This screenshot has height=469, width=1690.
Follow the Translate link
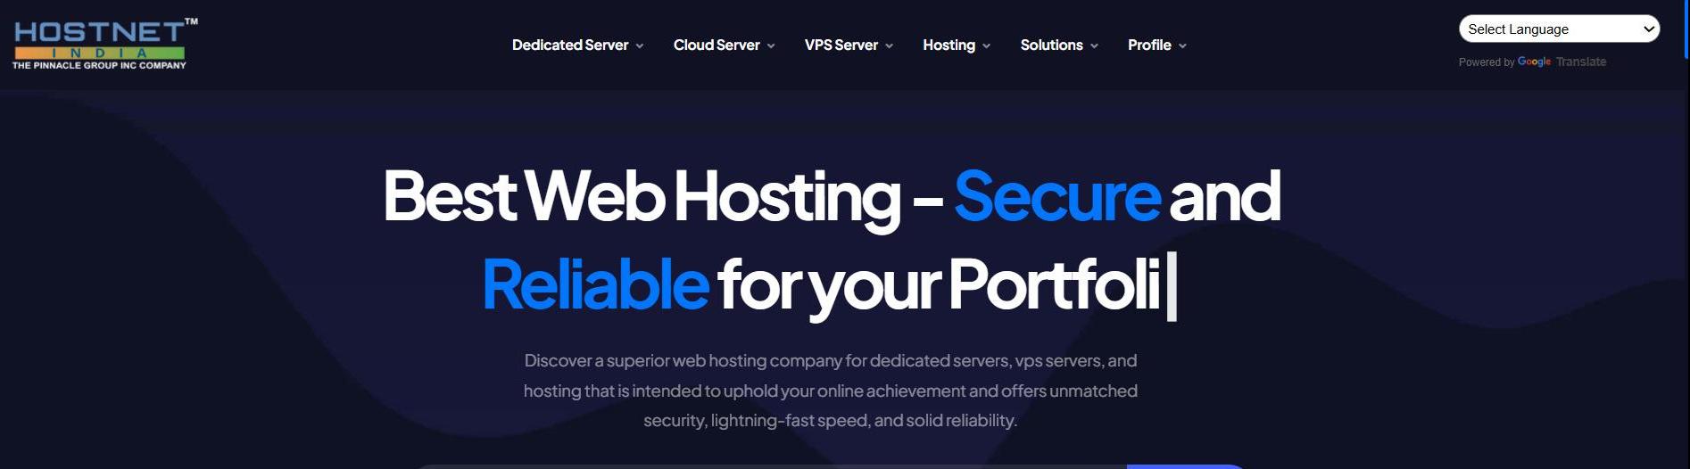click(1581, 62)
